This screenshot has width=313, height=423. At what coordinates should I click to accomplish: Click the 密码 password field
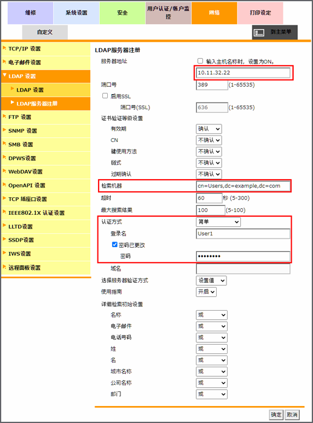point(243,256)
